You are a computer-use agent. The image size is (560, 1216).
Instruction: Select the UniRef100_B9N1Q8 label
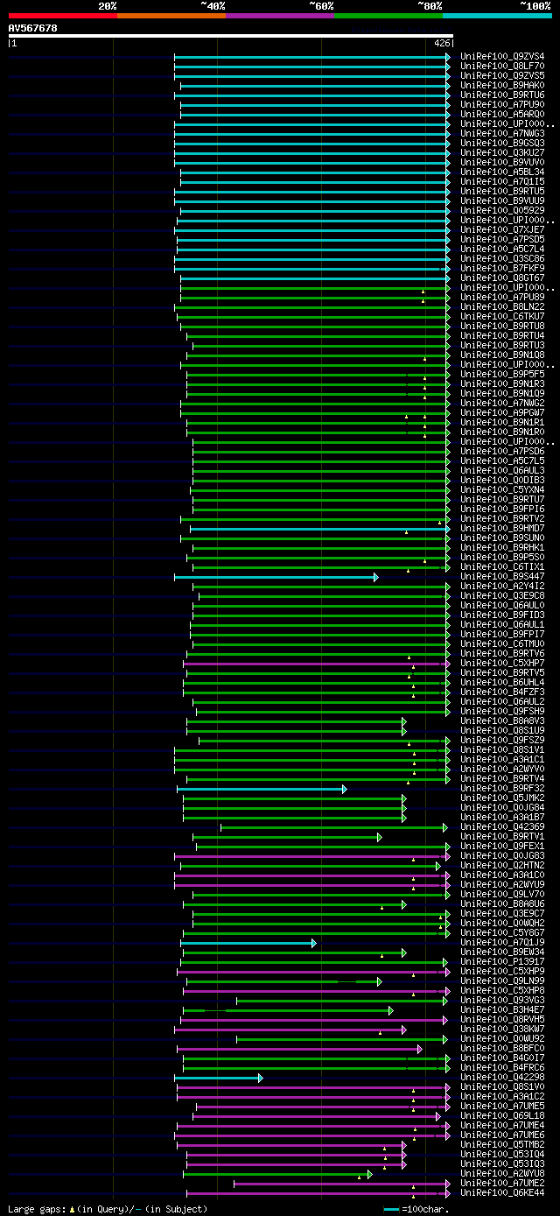[x=503, y=355]
